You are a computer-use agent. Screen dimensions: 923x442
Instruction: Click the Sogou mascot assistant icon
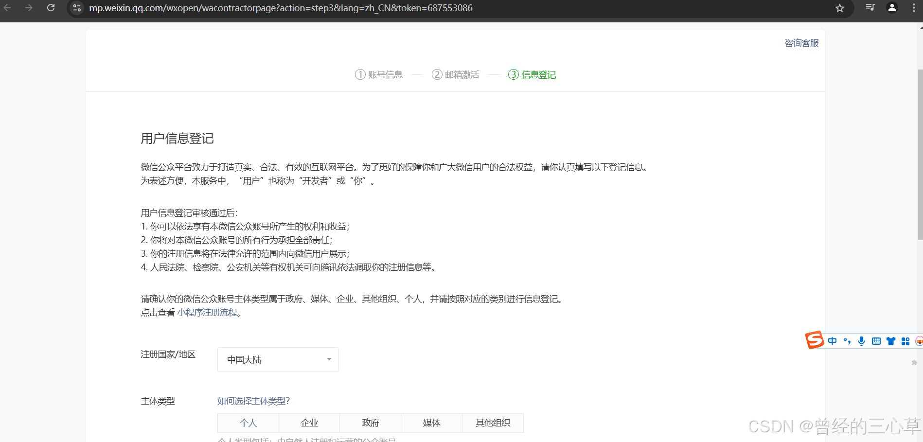click(919, 341)
